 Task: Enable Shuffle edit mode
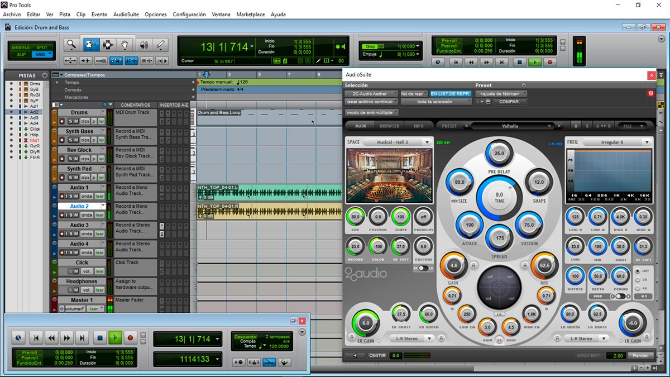[x=21, y=47]
